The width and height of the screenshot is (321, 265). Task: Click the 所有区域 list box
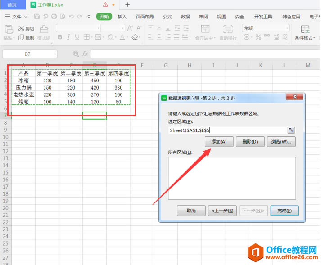232,178
